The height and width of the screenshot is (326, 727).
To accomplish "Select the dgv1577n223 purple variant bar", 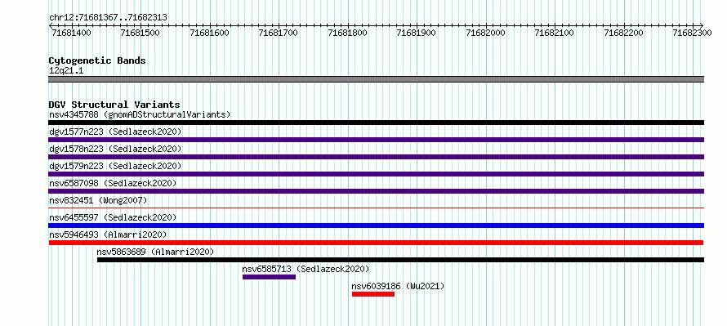I will [376, 140].
